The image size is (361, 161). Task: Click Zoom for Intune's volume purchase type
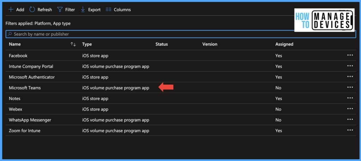[x=116, y=131]
